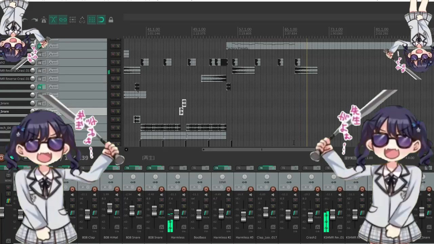
Task: Click the padlock lock icon in the toolbar
Action: tap(111, 19)
